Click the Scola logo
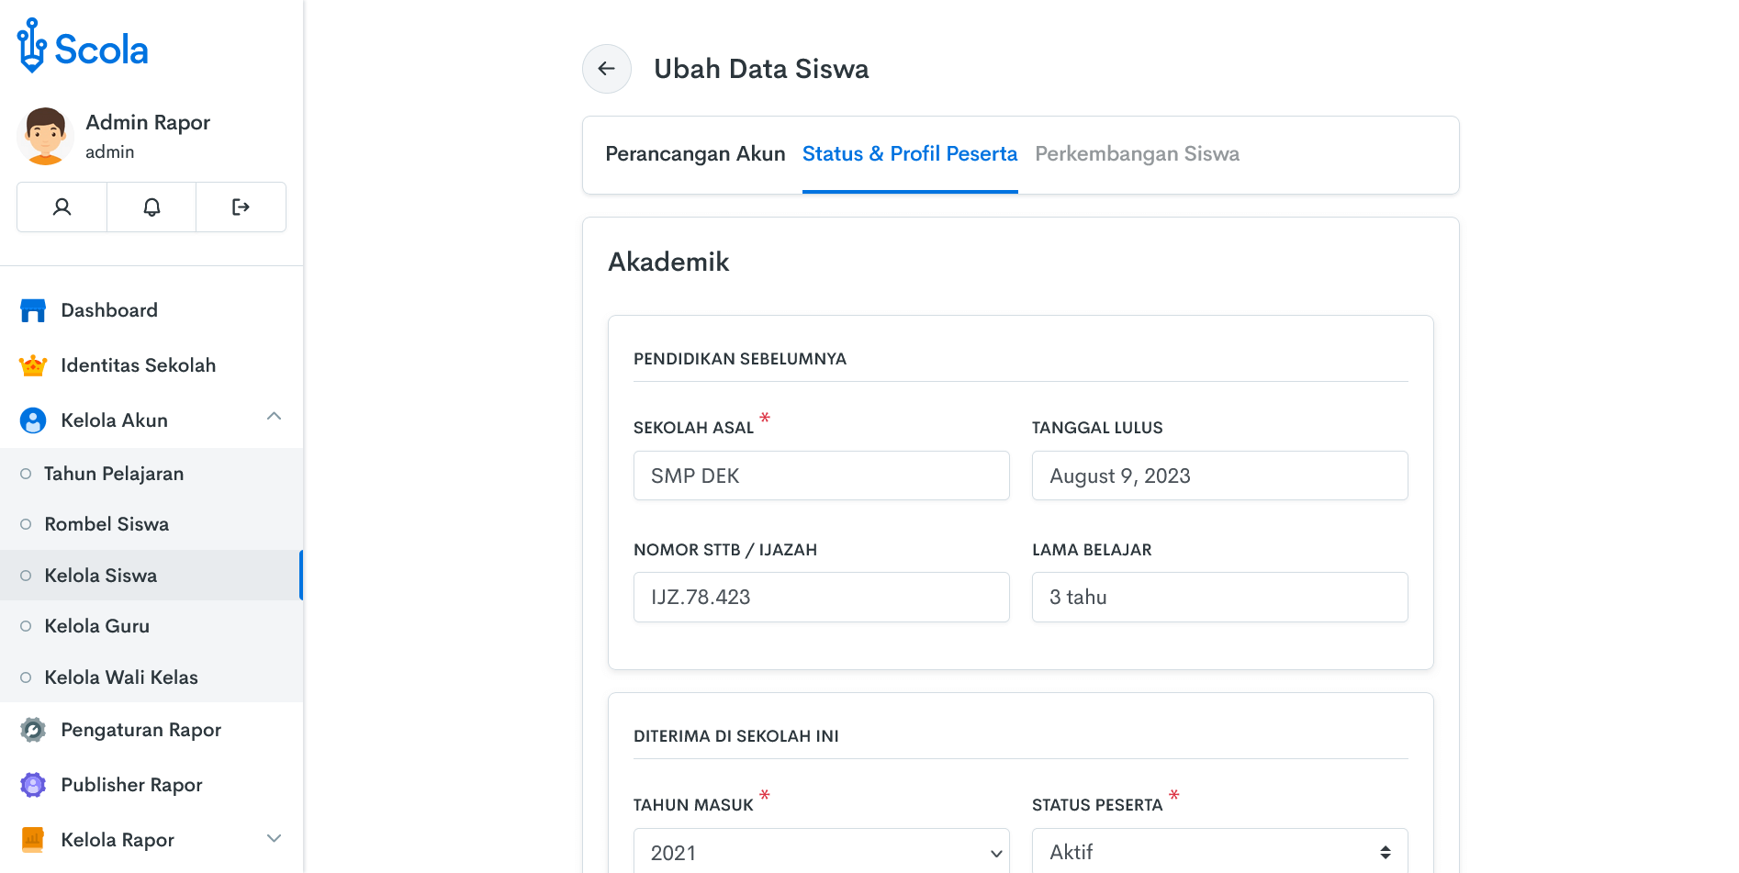This screenshot has height=873, width=1739. (83, 47)
